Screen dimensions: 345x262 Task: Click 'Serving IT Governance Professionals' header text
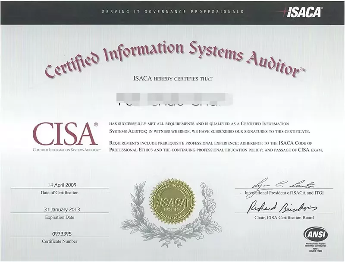point(173,12)
